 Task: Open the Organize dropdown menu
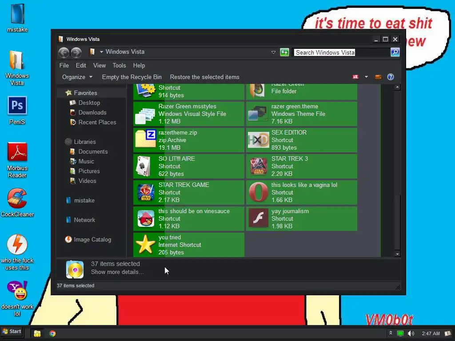[77, 77]
